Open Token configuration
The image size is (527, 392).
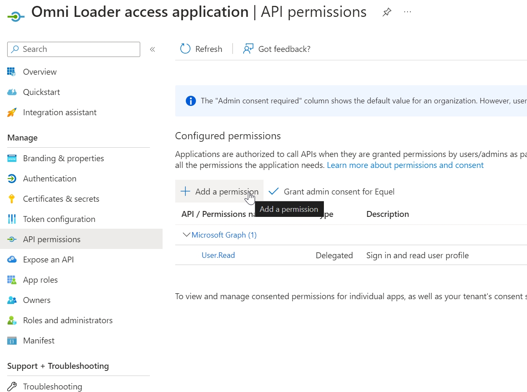click(59, 219)
